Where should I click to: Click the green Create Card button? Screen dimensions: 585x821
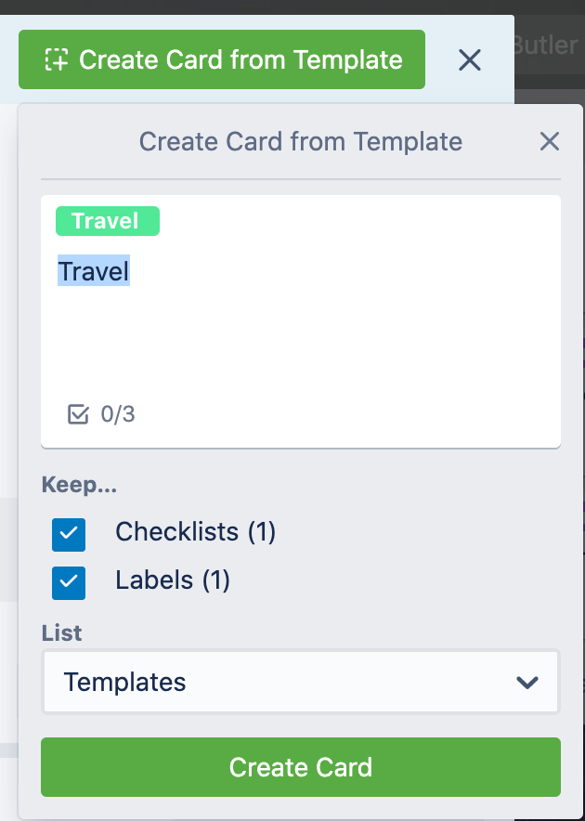[x=301, y=767]
